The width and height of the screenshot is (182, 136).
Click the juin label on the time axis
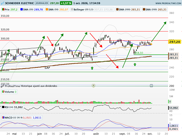click(x=39, y=134)
